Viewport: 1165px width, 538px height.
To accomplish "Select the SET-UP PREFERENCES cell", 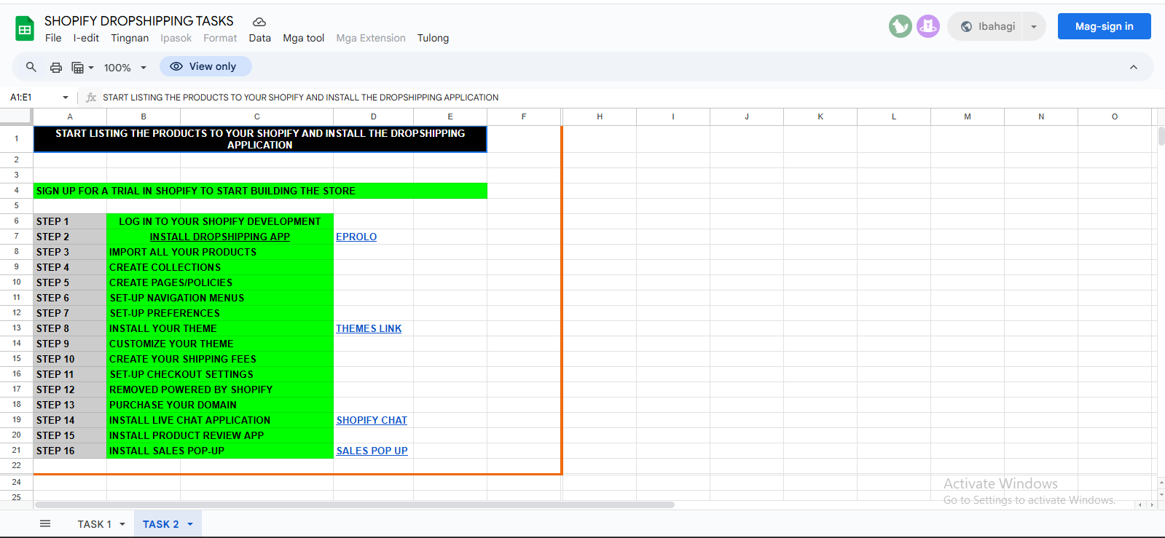I will 220,313.
